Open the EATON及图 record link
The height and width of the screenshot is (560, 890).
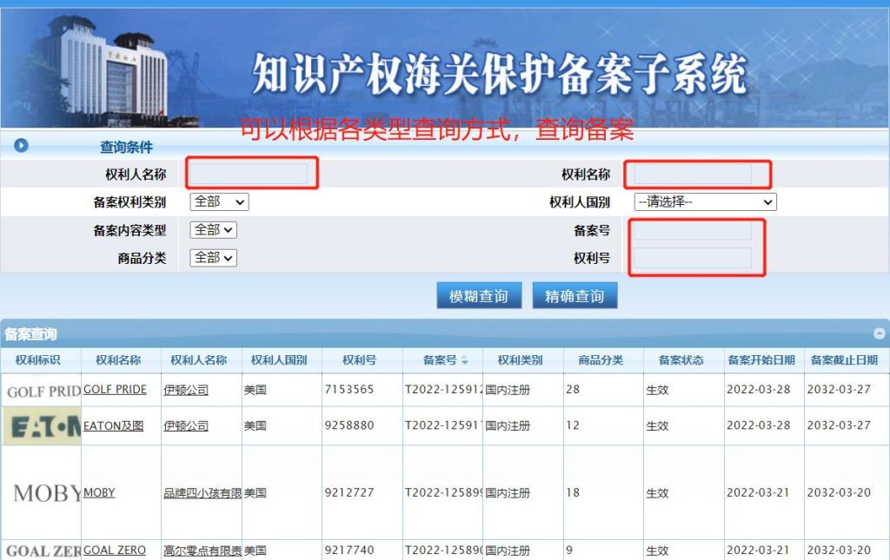tap(113, 426)
